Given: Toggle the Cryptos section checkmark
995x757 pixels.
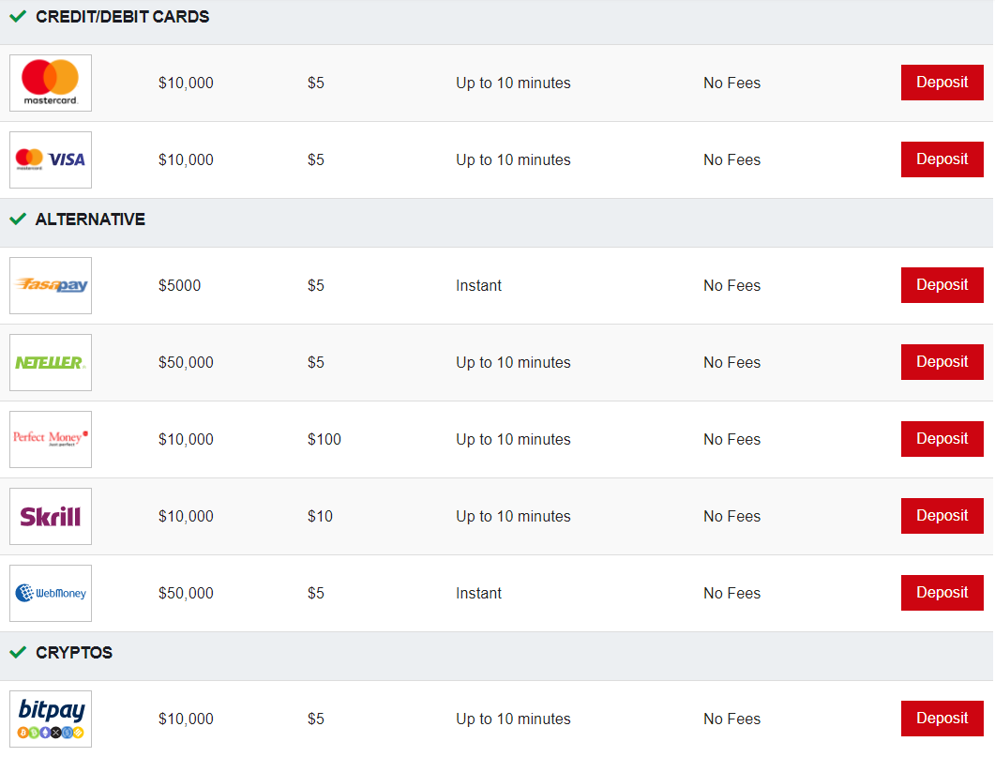Looking at the screenshot, I should 18,652.
